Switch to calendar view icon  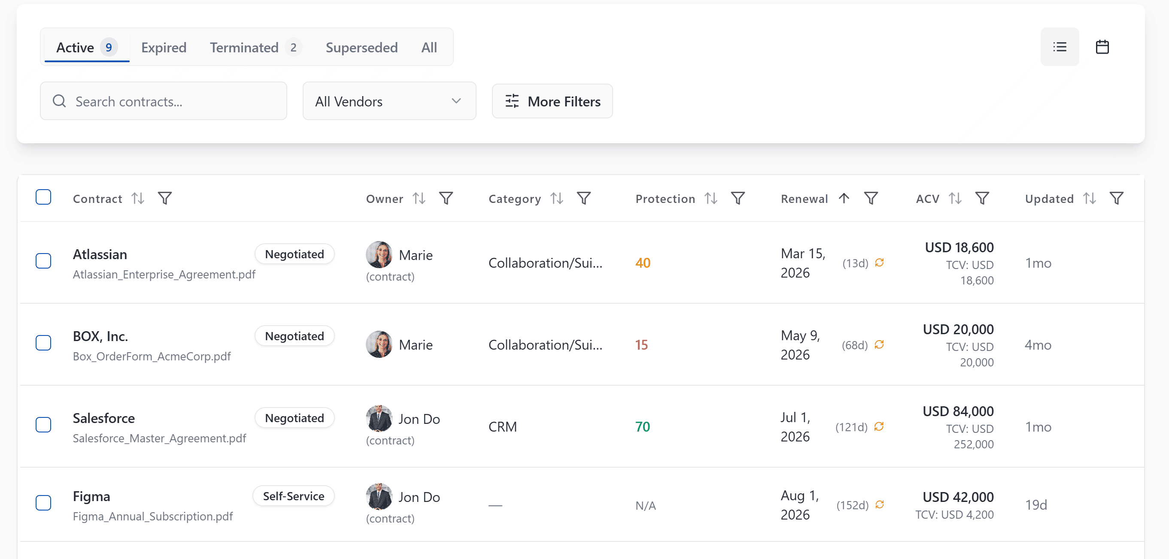(1102, 47)
